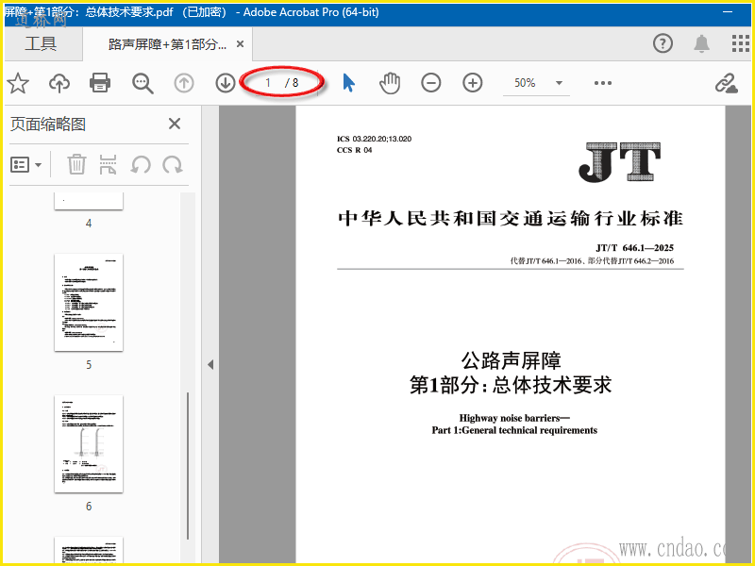Click the current page number field

point(268,83)
